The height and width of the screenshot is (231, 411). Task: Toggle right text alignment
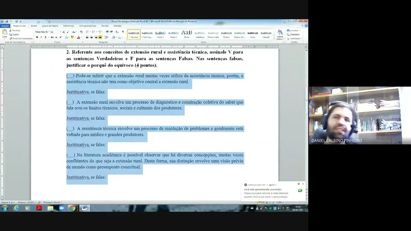pos(96,37)
